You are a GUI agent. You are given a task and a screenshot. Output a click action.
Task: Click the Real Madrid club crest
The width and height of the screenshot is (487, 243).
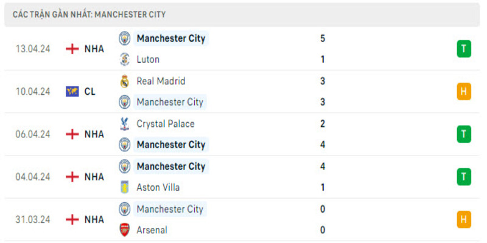tap(125, 81)
